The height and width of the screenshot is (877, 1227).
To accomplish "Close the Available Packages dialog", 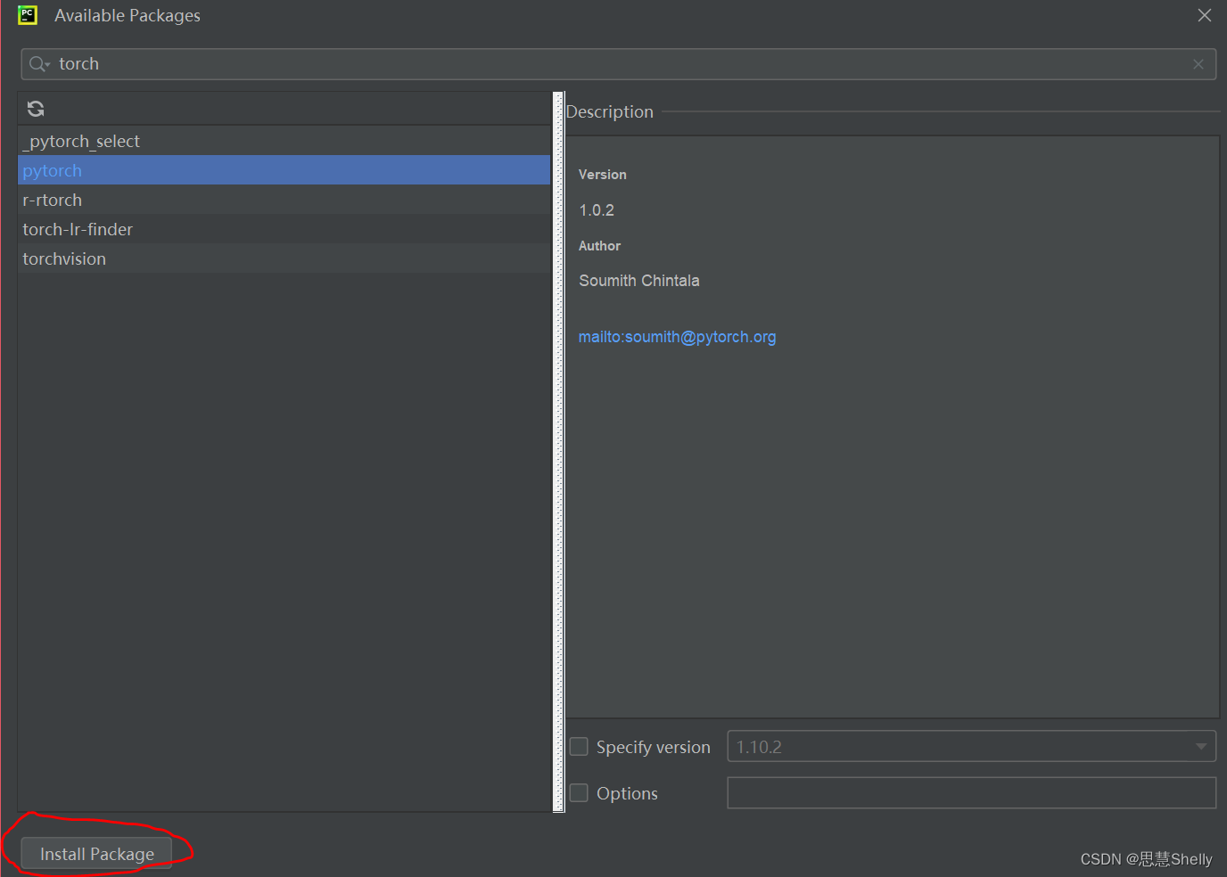I will click(x=1204, y=15).
